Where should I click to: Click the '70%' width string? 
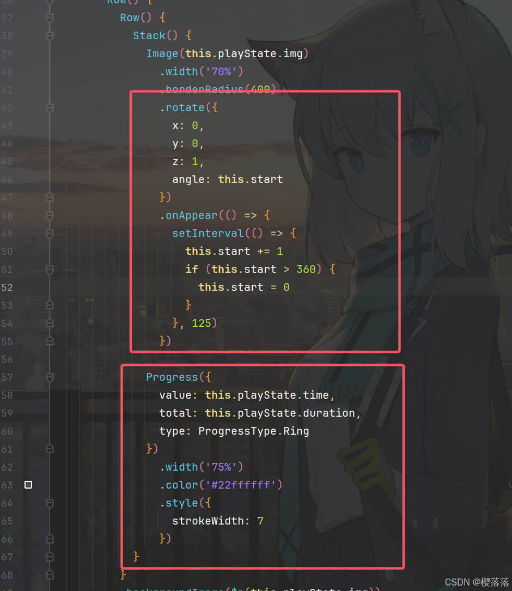(x=221, y=71)
